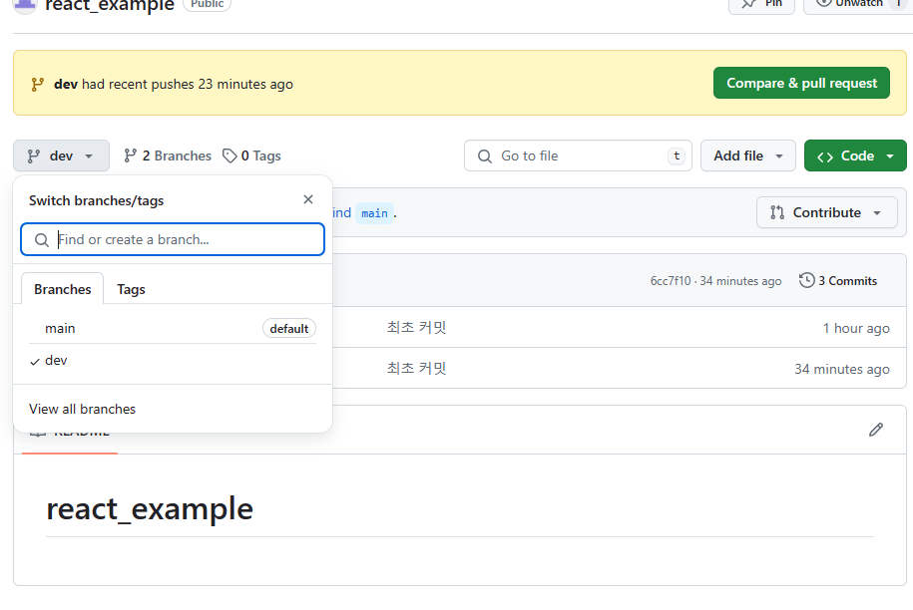Click the main branch link in banner
This screenshot has height=610, width=913.
point(374,213)
